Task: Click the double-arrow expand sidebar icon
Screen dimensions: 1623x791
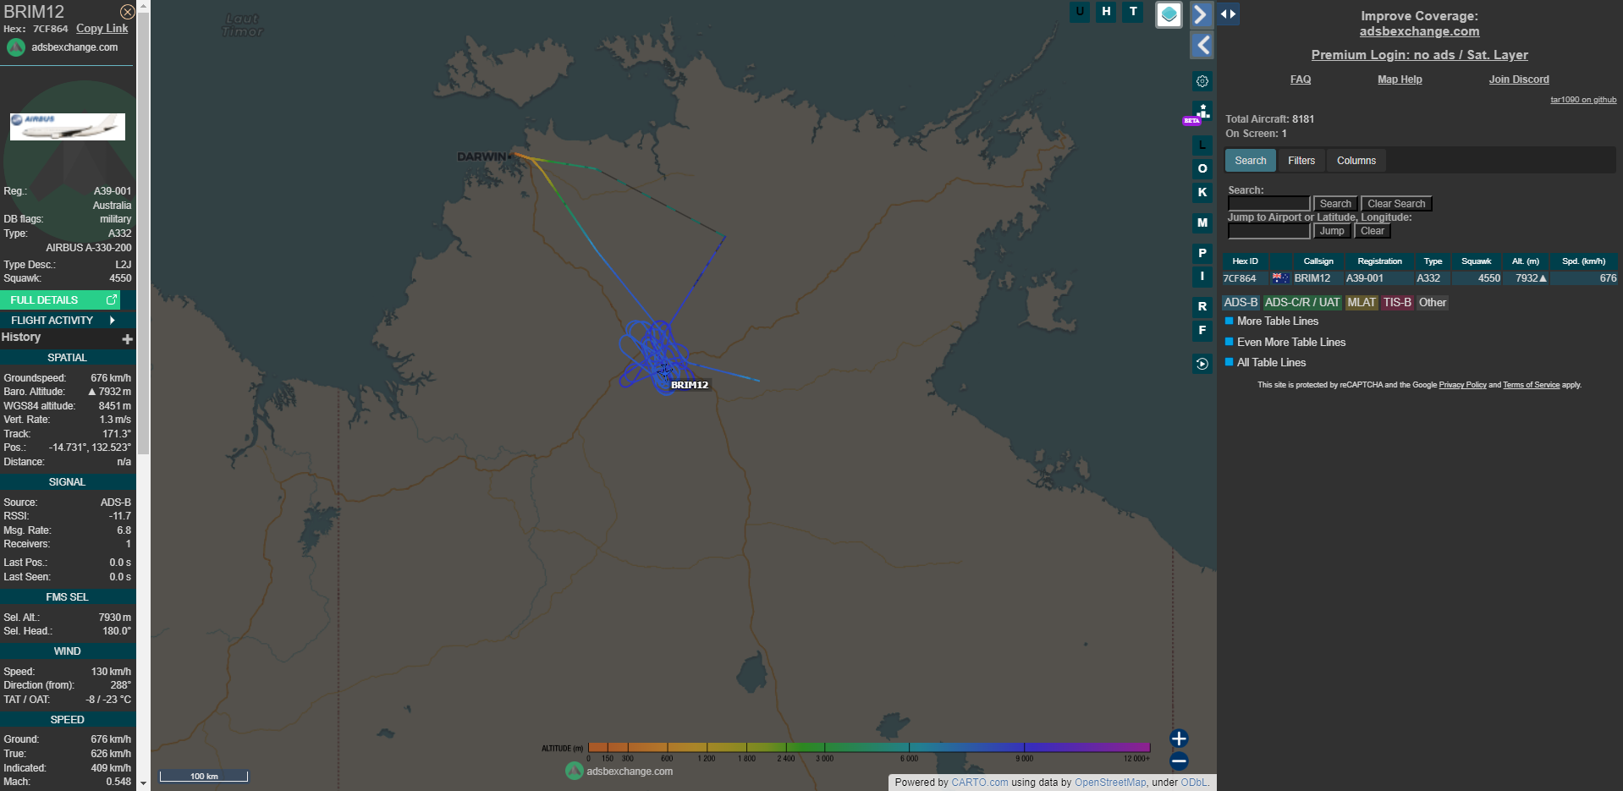Action: tap(1228, 14)
